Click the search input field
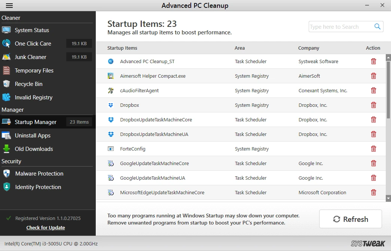The height and width of the screenshot is (251, 391). coord(340,27)
